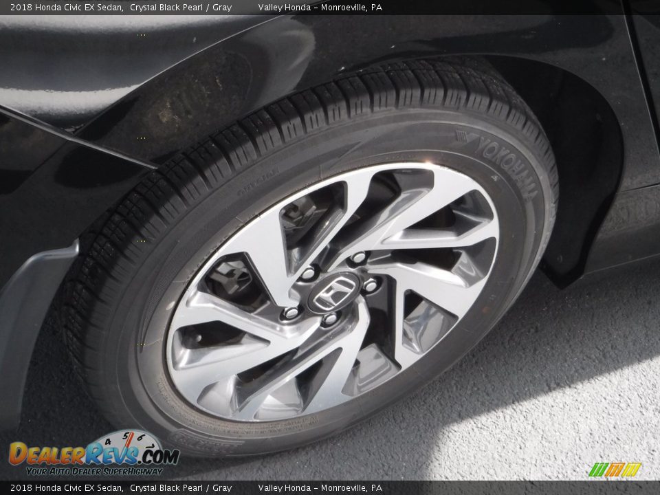Click "Crystal Black Pearl / Gray" in top caption
This screenshot has height=495, width=660.
pos(181,7)
